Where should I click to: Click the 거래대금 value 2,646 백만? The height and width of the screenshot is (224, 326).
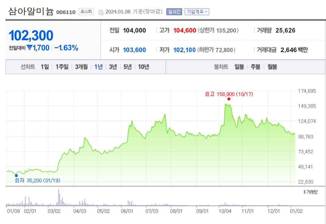(294, 50)
